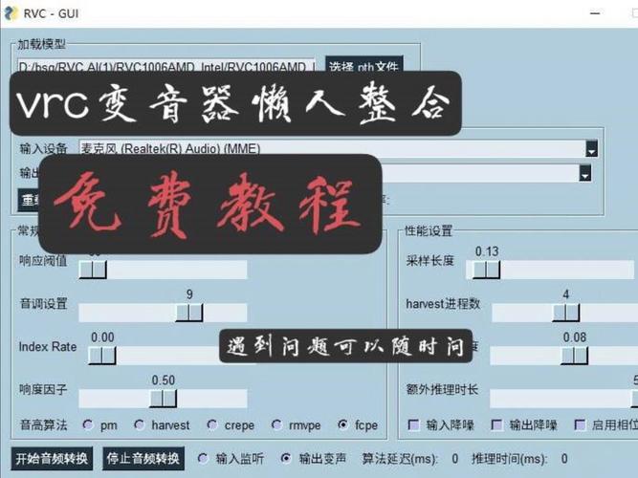Click the 停止音频转换 button
This screenshot has height=478, width=638.
[x=143, y=459]
